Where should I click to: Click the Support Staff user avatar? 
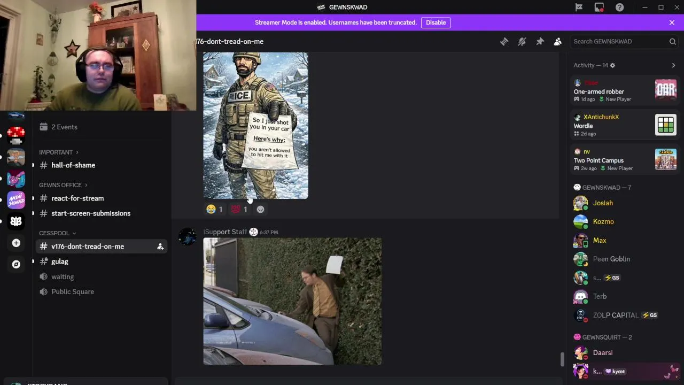[x=187, y=237]
